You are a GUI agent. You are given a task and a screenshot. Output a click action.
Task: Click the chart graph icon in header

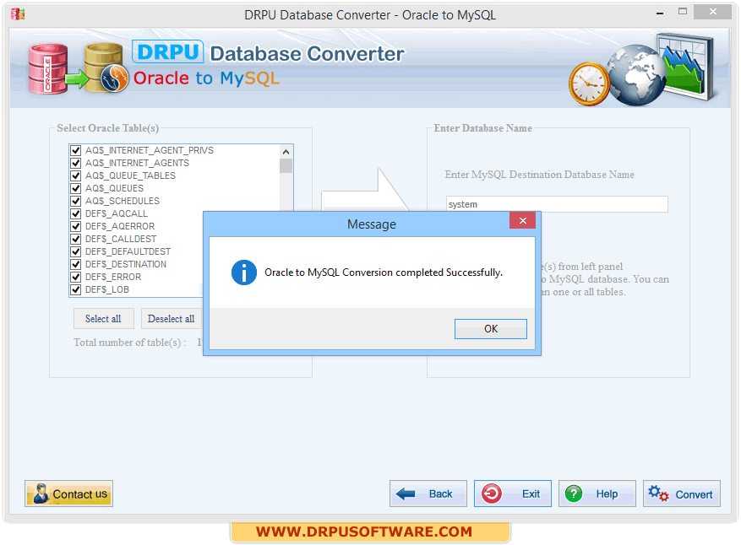(x=688, y=66)
